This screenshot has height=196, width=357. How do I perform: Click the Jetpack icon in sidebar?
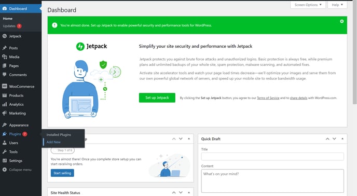click(5, 36)
